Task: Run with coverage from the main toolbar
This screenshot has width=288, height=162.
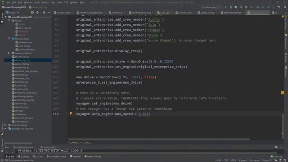Action: point(236,7)
